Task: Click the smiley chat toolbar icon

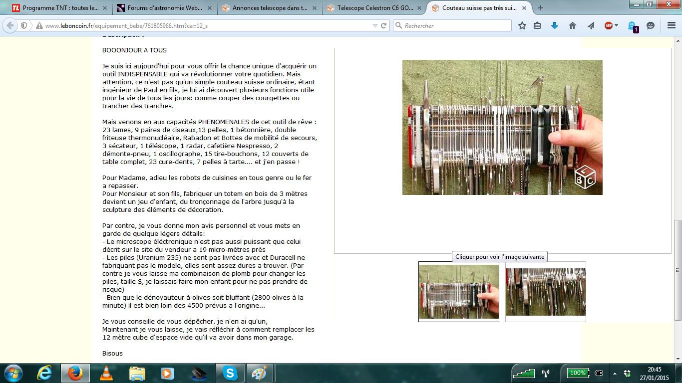Action: [x=651, y=25]
